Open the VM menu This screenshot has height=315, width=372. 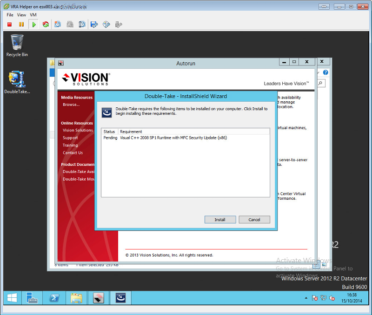coord(33,15)
